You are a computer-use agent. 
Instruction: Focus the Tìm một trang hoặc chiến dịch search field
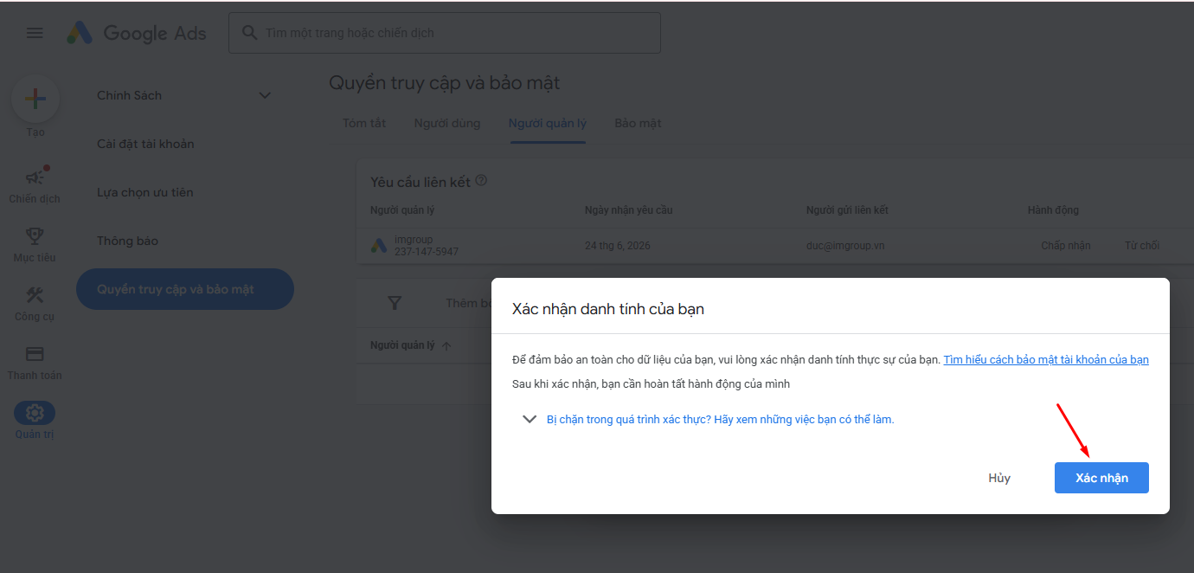(445, 33)
